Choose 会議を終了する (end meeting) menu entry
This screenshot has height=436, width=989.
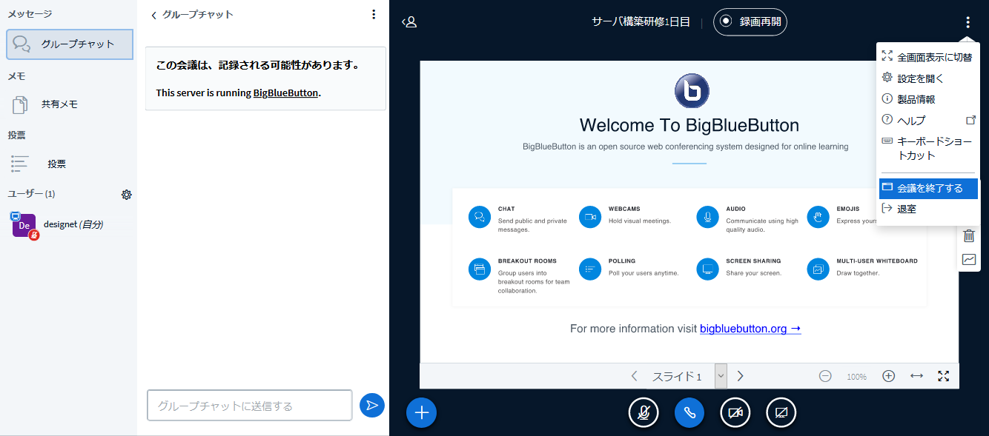pos(928,188)
